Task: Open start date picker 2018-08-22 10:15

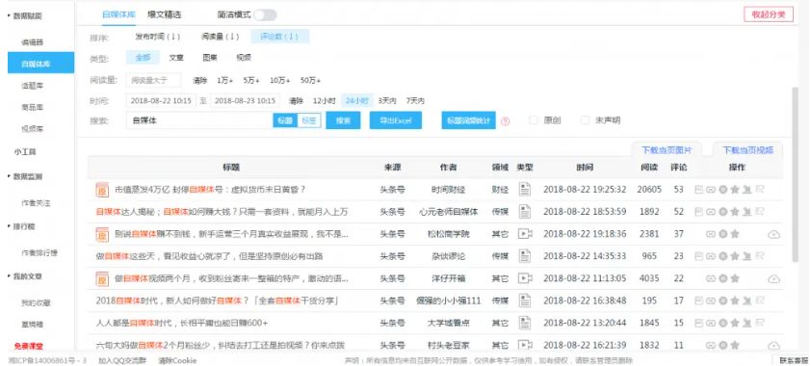Action: (x=161, y=101)
